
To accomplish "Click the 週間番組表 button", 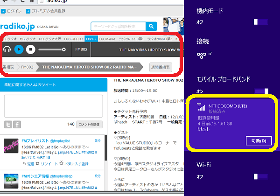I will 161,67.
